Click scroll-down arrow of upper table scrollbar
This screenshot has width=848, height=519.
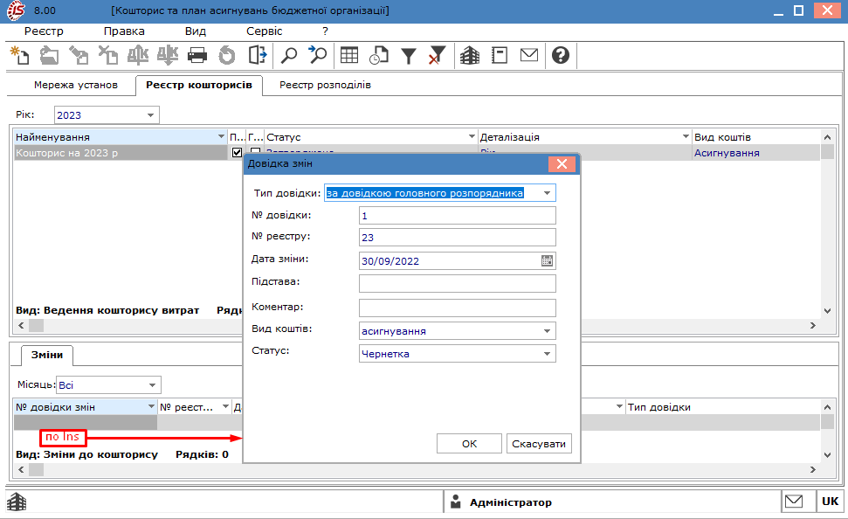click(x=827, y=311)
